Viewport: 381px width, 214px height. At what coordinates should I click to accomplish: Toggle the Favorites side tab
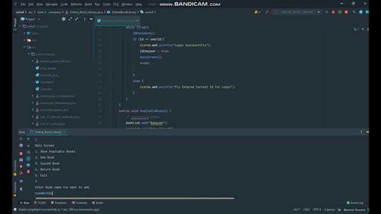(x=15, y=189)
